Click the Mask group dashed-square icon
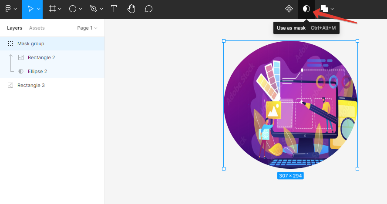Screen dimensions: 387x204 [10, 43]
